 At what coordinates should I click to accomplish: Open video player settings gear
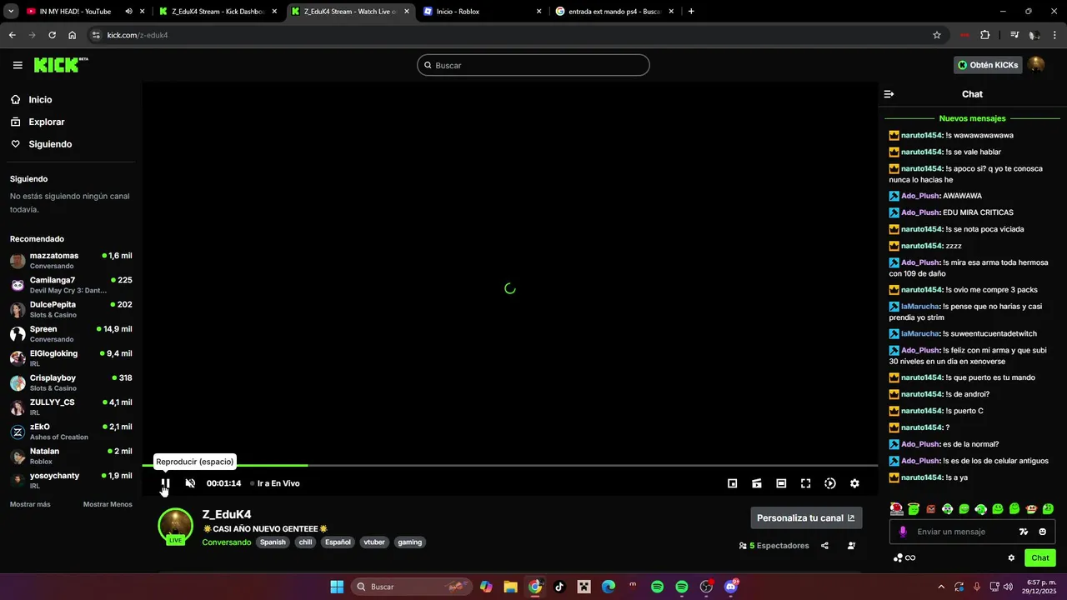pos(854,483)
